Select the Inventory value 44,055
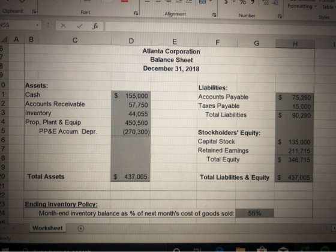This screenshot has height=252, width=336. (x=131, y=114)
